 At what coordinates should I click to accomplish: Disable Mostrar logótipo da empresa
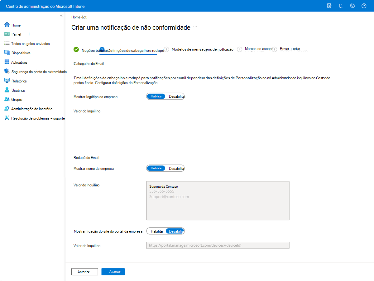[177, 96]
